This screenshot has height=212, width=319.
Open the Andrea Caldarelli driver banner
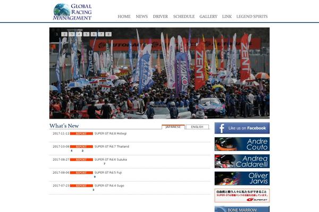242,161
